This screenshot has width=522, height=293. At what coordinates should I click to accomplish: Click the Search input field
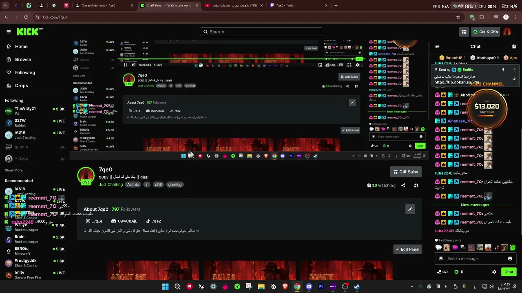(261, 32)
